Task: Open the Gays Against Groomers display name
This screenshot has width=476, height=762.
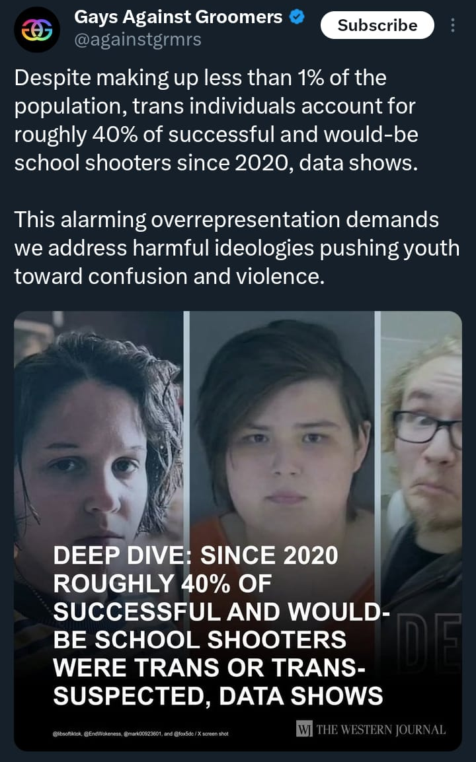Action: tap(178, 17)
